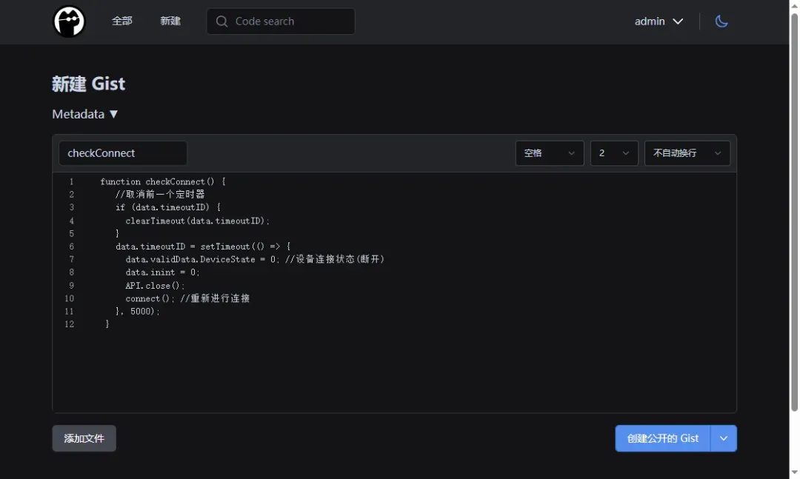Click the magnifier icon in Code search
Image resolution: width=800 pixels, height=479 pixels.
(x=221, y=21)
